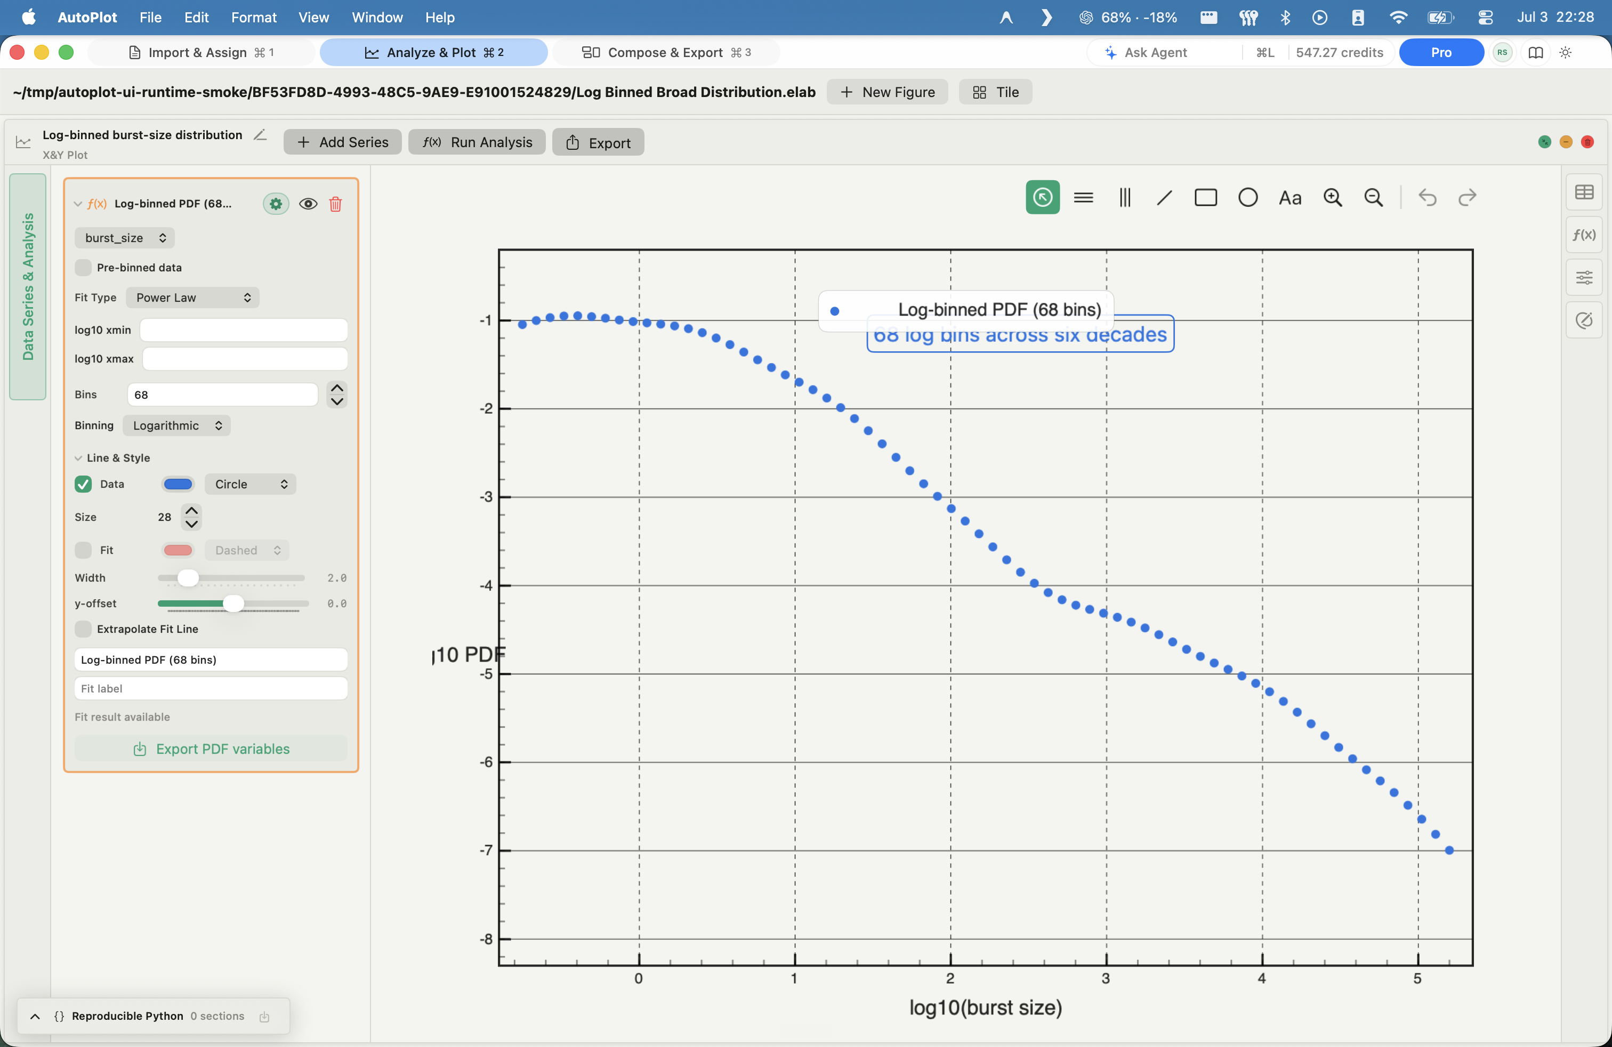
Task: Click the Add Series button
Action: 343,142
